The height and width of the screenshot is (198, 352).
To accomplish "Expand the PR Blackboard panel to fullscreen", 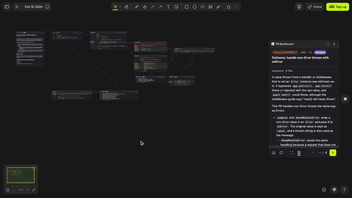I will (x=327, y=44).
